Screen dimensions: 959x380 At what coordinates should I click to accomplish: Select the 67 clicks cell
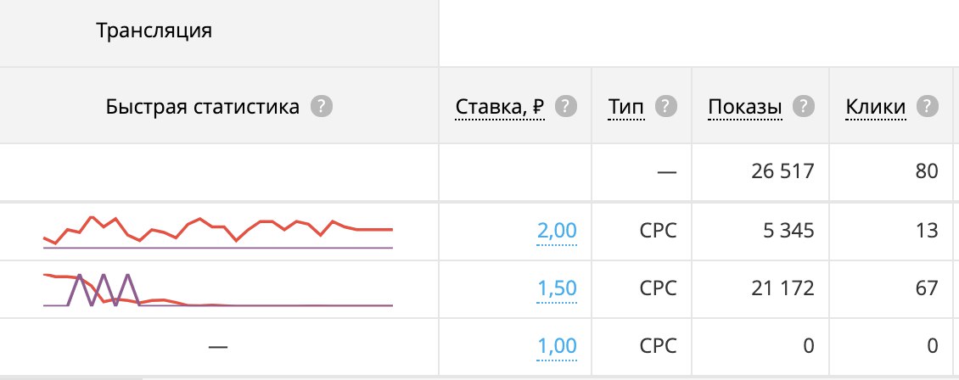click(x=894, y=288)
